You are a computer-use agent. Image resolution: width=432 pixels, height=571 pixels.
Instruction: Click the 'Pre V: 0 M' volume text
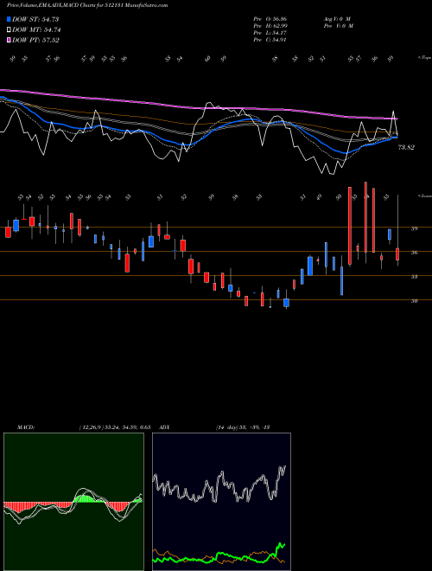click(338, 26)
